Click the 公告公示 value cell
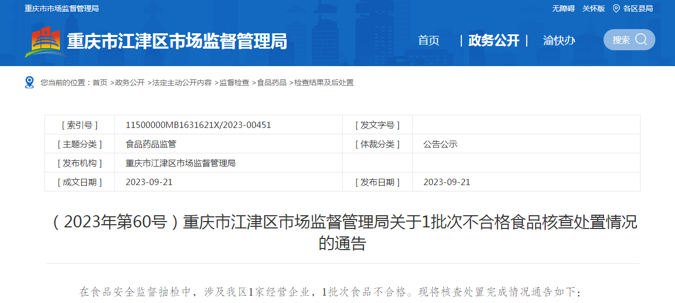675x303 pixels. (526, 144)
